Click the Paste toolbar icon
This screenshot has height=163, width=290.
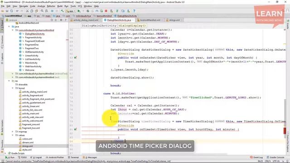[x=36, y=11]
